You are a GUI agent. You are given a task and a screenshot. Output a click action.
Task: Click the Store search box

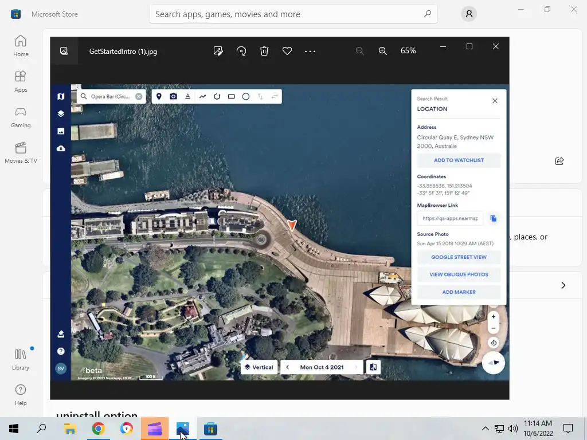click(293, 14)
